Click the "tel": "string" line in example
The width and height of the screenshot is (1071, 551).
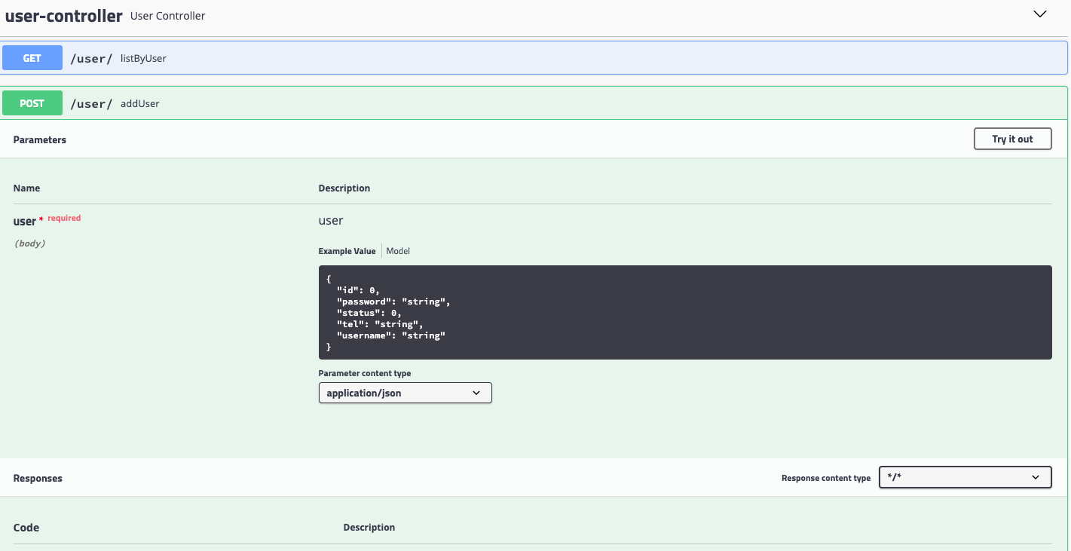pyautogui.click(x=380, y=324)
